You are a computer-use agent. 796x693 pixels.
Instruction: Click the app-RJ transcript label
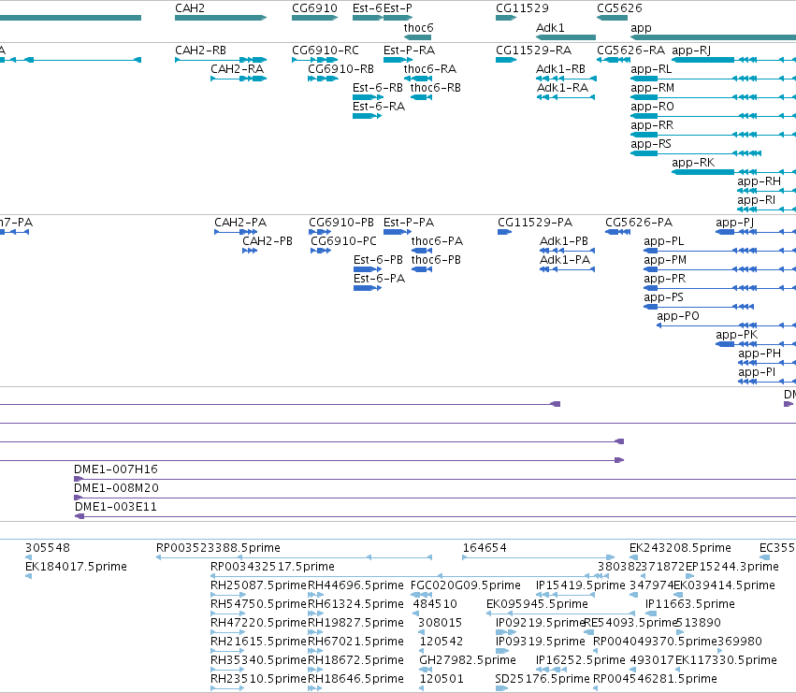(691, 51)
